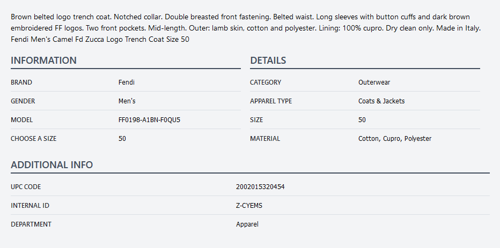Click the ADDITIONAL INFO section heading
Screen dimensions: 500x248
52,165
